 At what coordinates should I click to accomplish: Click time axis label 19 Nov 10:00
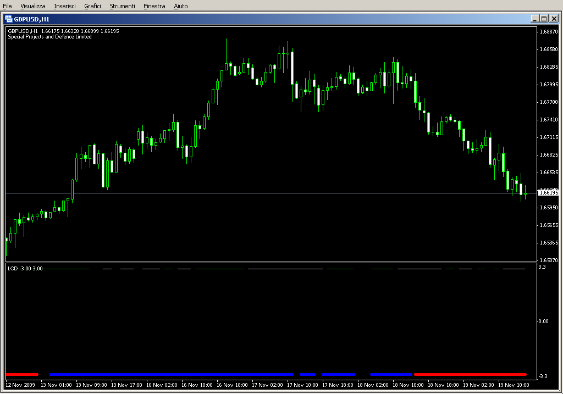coord(514,385)
